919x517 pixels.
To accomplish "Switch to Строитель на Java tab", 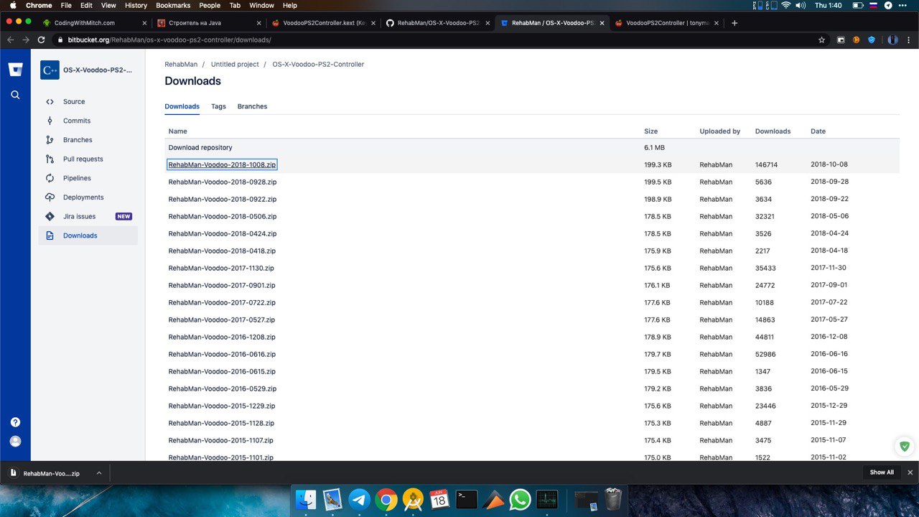I will (209, 23).
